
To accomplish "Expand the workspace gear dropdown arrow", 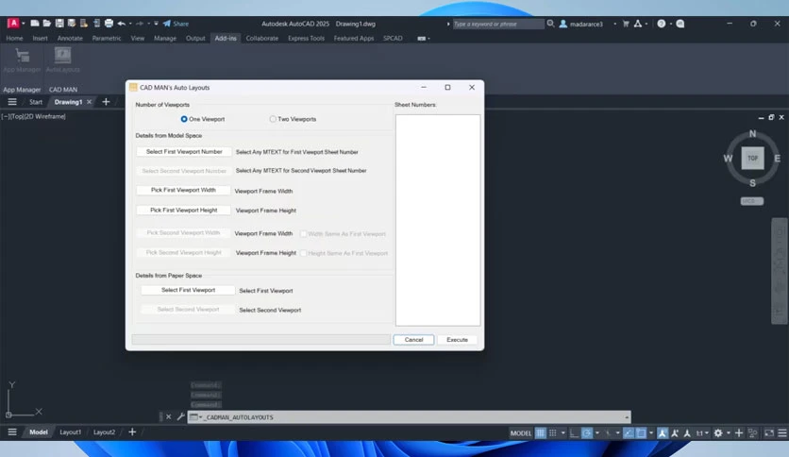I will [x=728, y=432].
